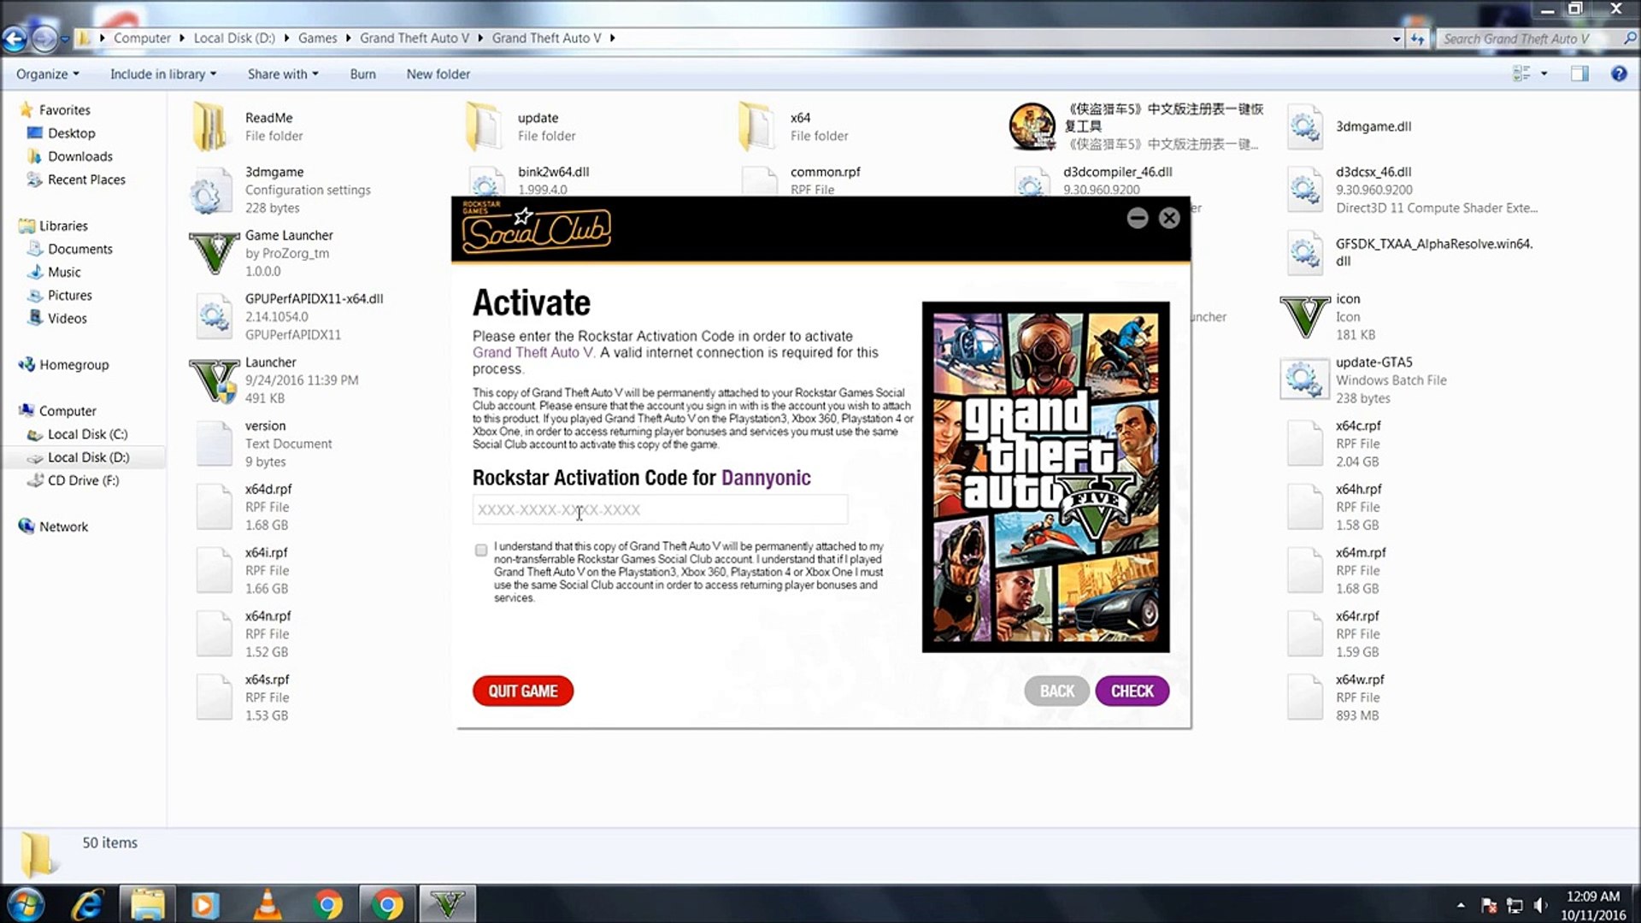Screen dimensions: 1641x923
Task: Click the Dannyonic username link
Action: click(x=766, y=478)
